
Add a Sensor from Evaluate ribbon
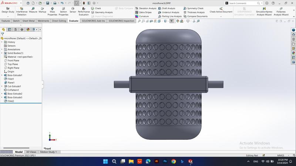point(73,10)
